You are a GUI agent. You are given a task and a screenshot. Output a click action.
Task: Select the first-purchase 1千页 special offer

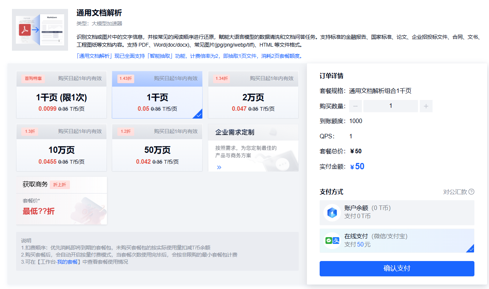tap(61, 95)
